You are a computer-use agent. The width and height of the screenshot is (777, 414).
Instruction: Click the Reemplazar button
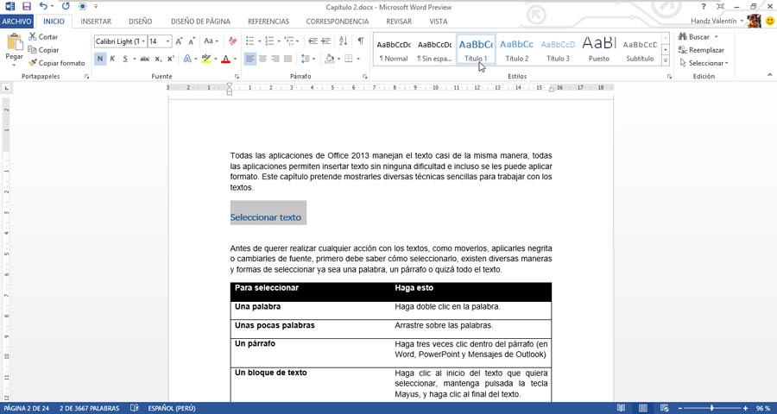702,50
